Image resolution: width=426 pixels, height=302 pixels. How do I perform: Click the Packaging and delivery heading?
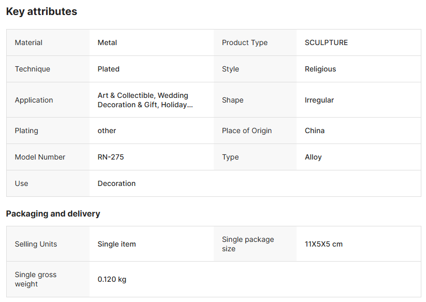pyautogui.click(x=53, y=213)
